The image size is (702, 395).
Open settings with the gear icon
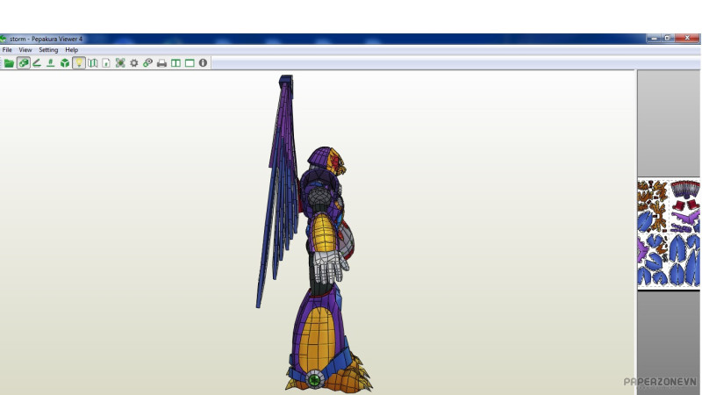[134, 63]
